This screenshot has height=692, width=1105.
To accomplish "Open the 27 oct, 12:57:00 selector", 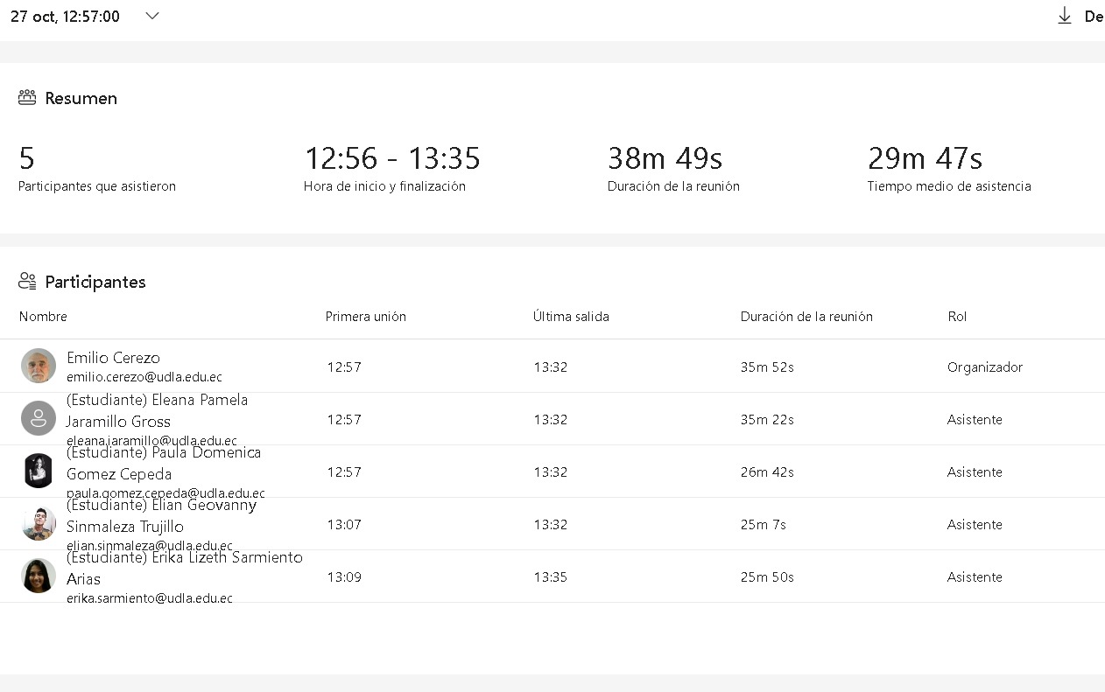I will click(66, 17).
